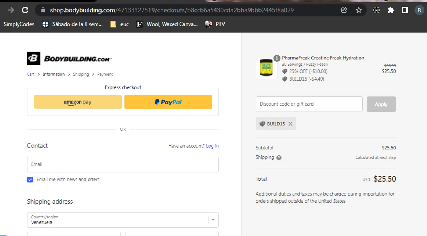
Task: Reload the checkout page
Action: pos(25,10)
